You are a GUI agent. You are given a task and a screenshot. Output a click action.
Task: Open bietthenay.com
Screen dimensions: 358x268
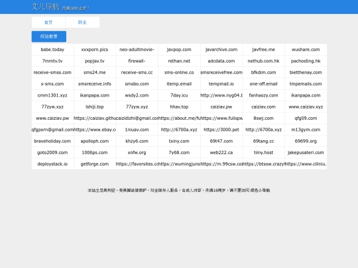tap(306, 72)
